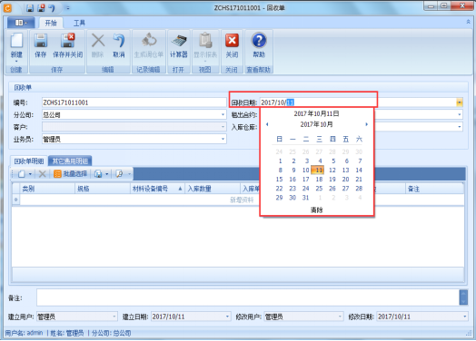This screenshot has height=341, width=476.
Task: Click the 新增资料 new row in grid
Action: pyautogui.click(x=242, y=200)
